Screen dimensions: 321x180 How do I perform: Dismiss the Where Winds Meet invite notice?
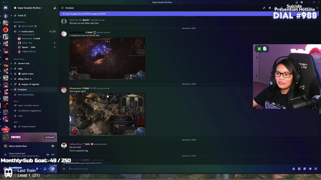pyautogui.click(x=99, y=163)
